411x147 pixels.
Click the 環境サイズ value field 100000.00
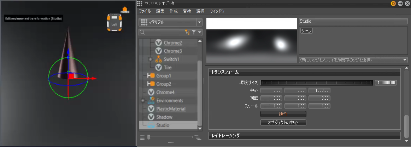386,83
